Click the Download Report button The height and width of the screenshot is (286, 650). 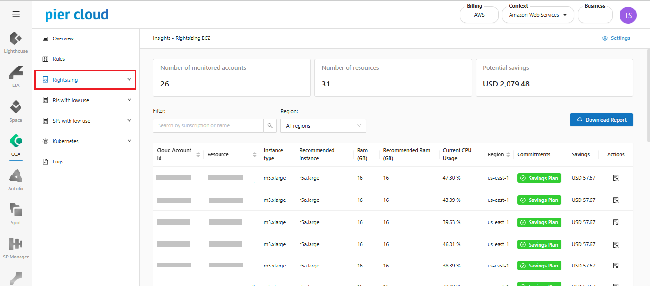click(601, 120)
